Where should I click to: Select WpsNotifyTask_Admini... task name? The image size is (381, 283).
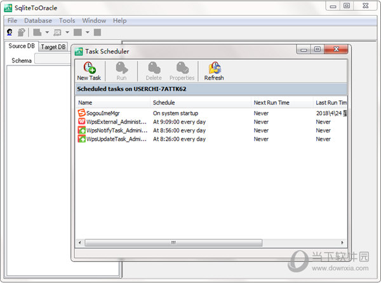coord(117,130)
